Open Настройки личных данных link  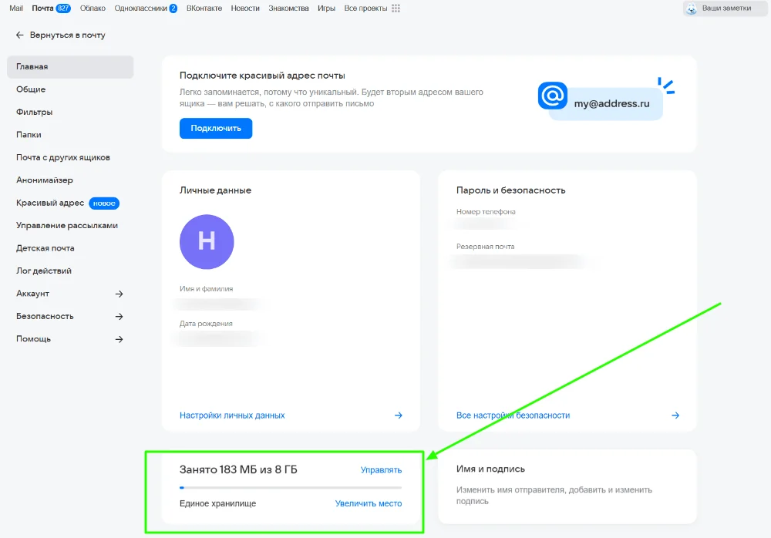click(232, 415)
